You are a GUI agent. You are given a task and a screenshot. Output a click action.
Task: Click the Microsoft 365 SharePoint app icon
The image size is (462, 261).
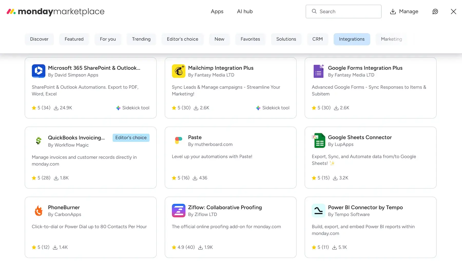(38, 71)
